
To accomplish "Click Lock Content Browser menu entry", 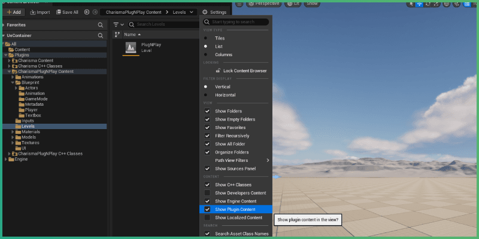I will tap(236, 71).
